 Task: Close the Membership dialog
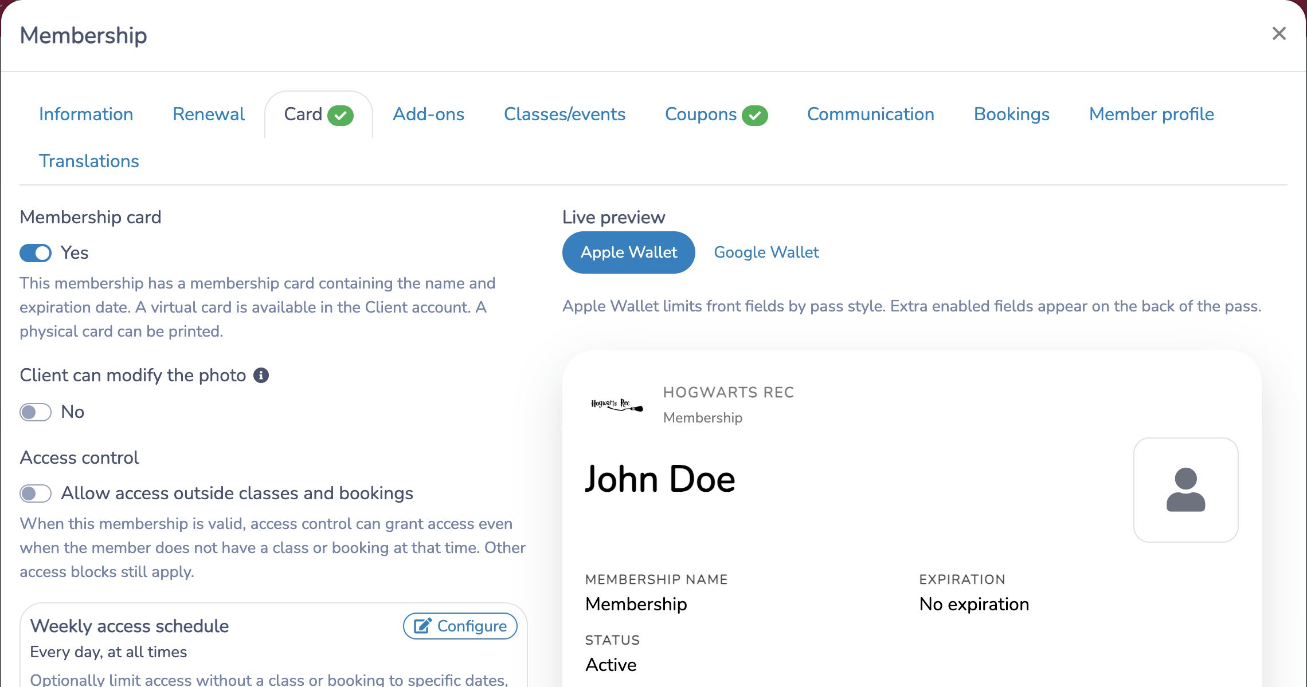point(1279,34)
